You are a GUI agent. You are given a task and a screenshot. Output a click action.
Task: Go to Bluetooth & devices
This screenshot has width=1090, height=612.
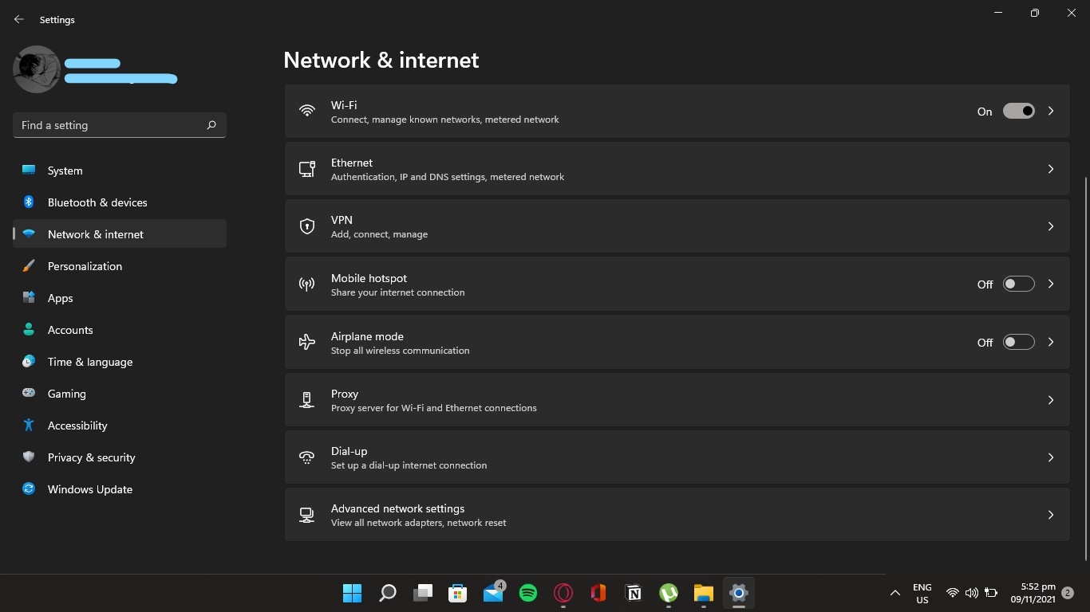click(120, 202)
